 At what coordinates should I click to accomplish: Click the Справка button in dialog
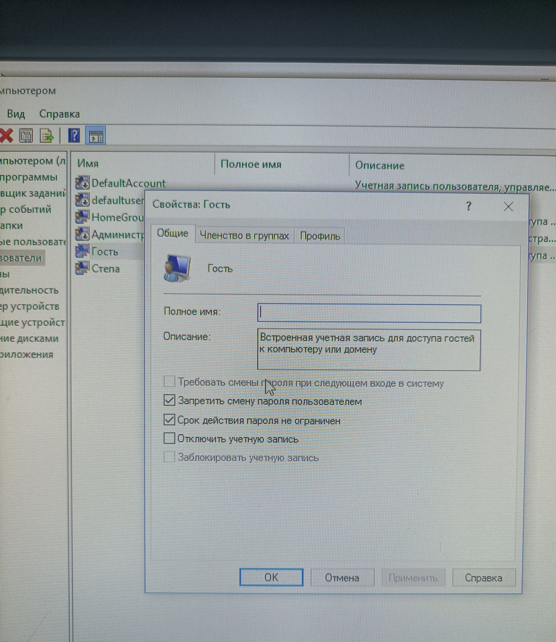[x=484, y=578]
